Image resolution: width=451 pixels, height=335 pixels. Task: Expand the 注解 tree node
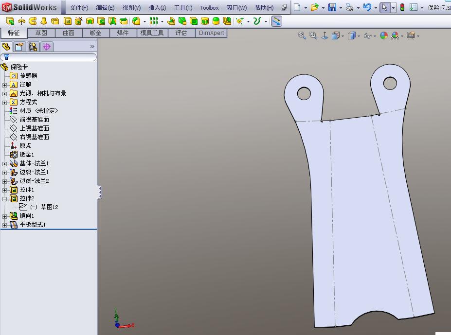click(x=4, y=85)
